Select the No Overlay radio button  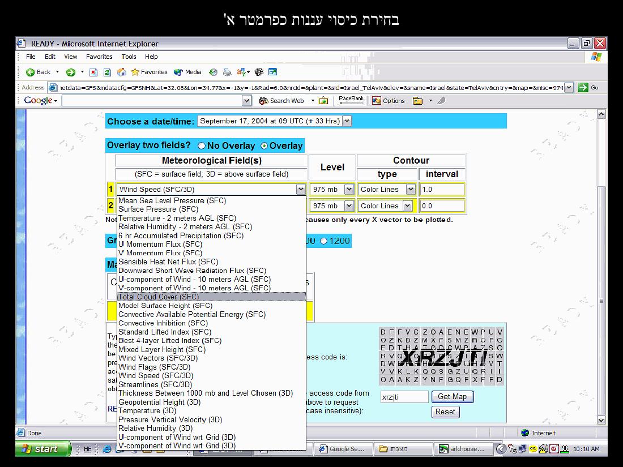pyautogui.click(x=202, y=145)
